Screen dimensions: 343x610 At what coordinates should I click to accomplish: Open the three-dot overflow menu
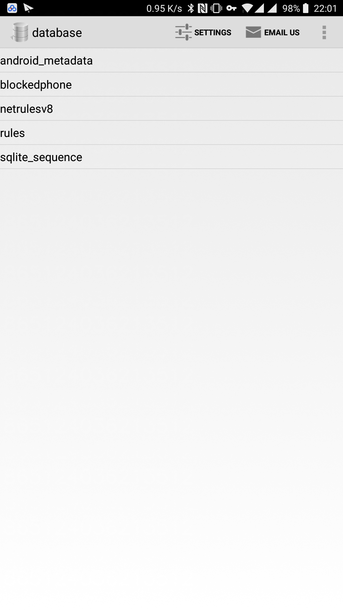click(x=324, y=32)
